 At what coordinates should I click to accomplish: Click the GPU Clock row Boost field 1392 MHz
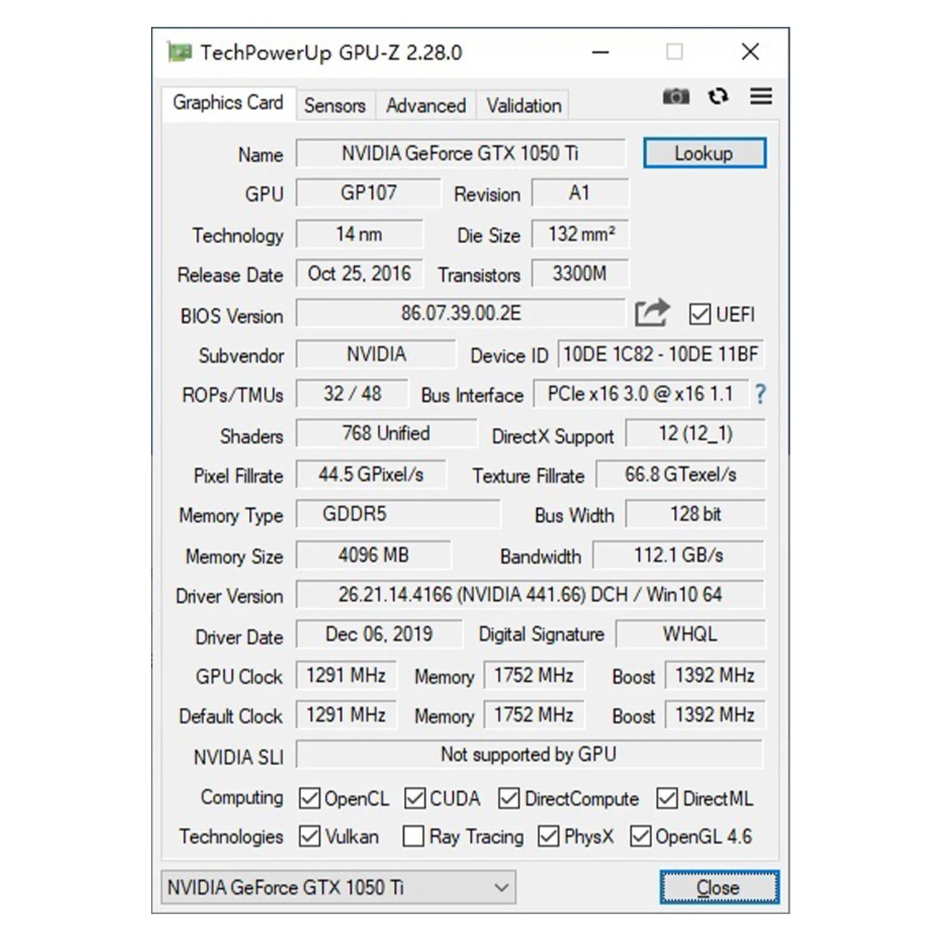click(715, 675)
